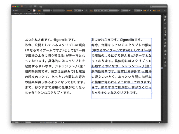Viewport: 179px width, 134px height.
Task: Open the font family dropdown arrow
Action: (119, 11)
